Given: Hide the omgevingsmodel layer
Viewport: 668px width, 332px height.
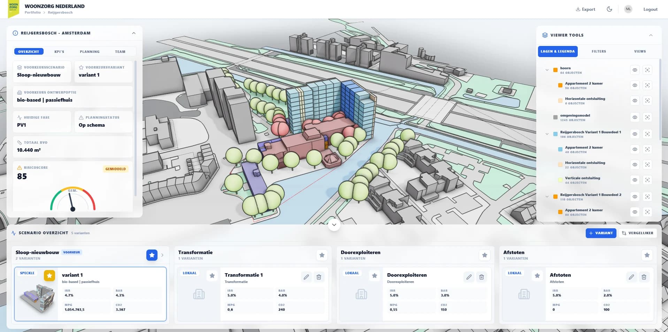Looking at the screenshot, I should [635, 117].
